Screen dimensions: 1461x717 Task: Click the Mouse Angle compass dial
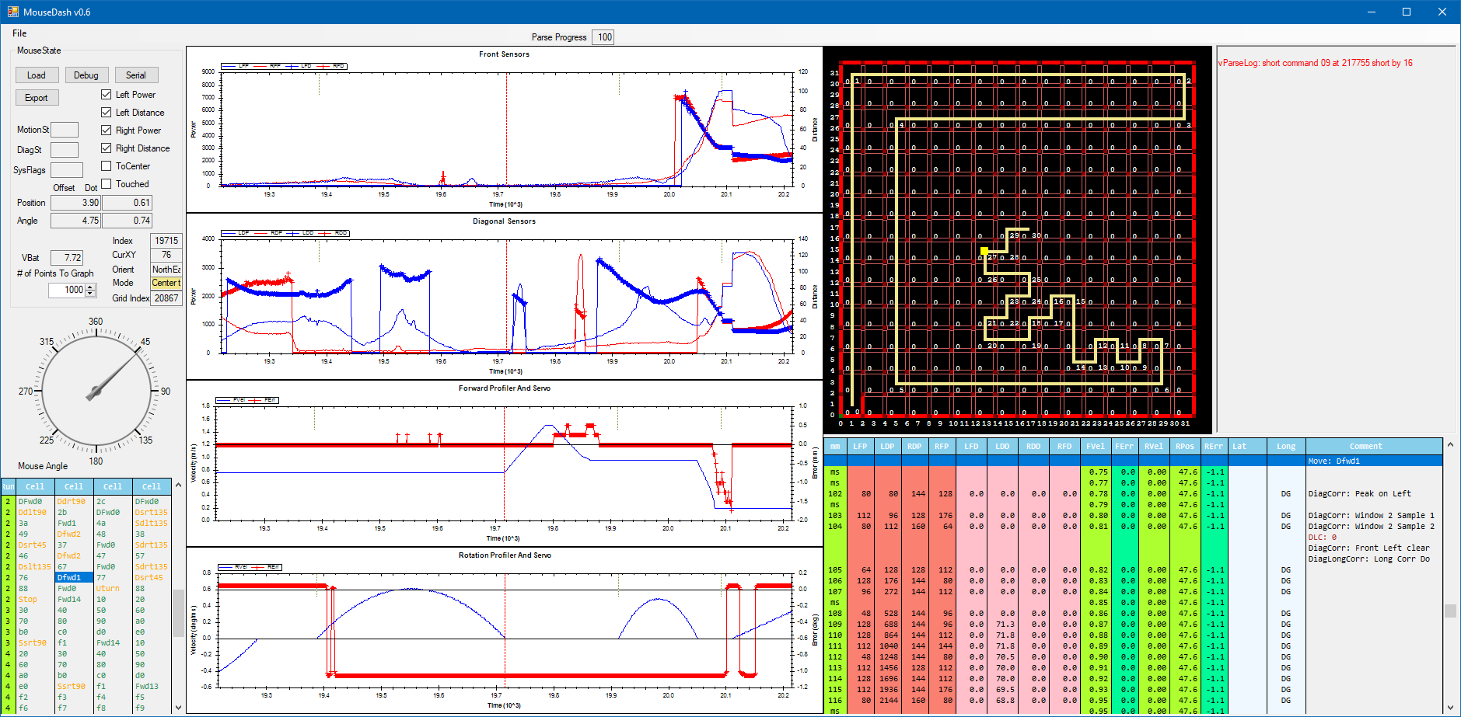96,392
